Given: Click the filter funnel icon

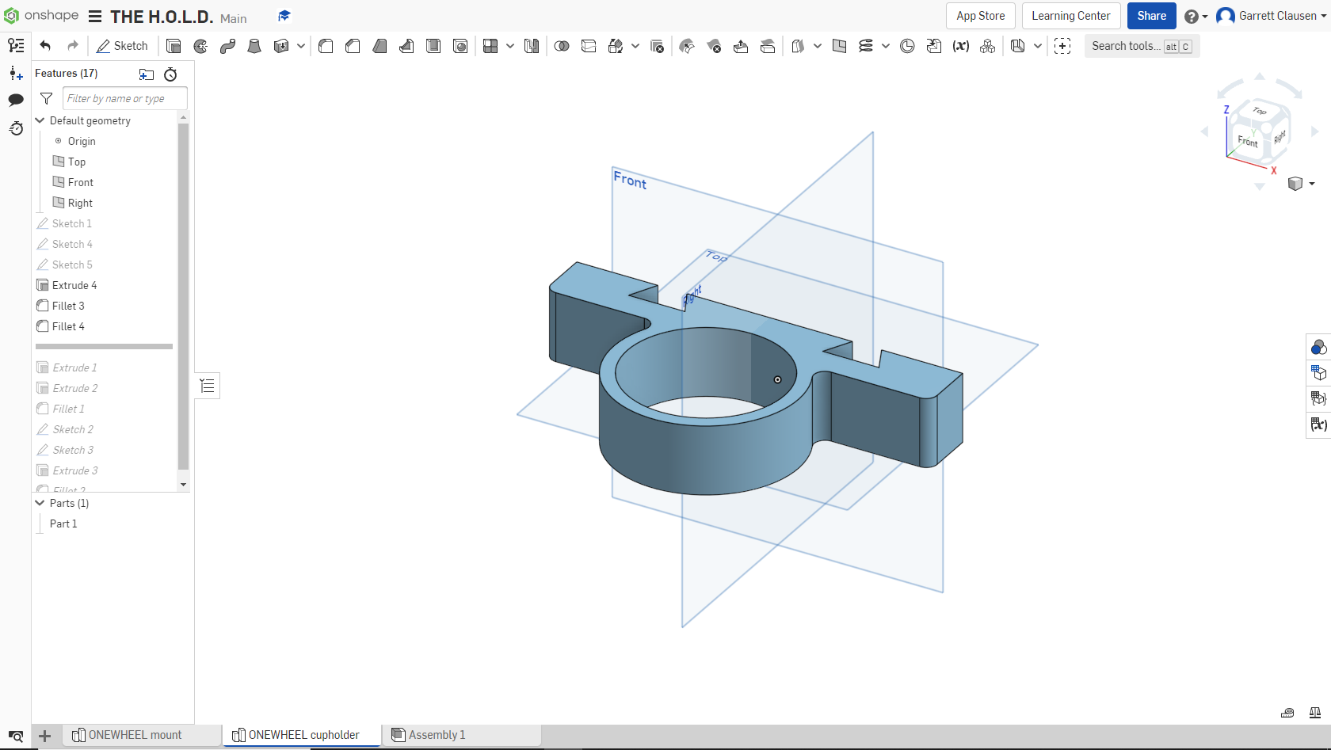Looking at the screenshot, I should coord(47,98).
